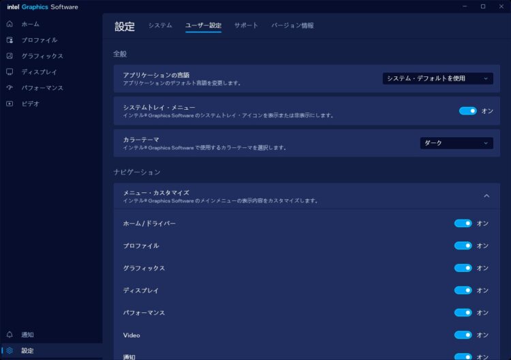Screen dimensions: 511x360
Task: Click the メニュー・カスタマイズ title text
Action: pos(156,193)
